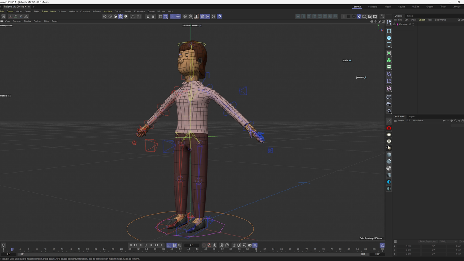Open the Cameras viewport menu
Viewport: 464px width, 261px height.
pyautogui.click(x=17, y=21)
